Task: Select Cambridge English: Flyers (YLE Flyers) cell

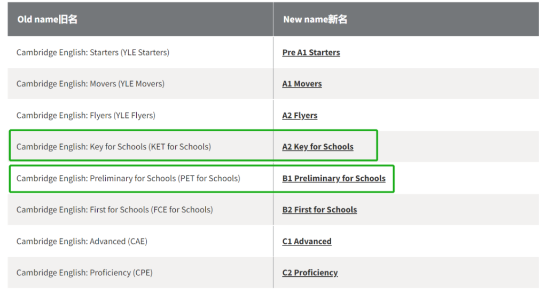Action: click(85, 115)
